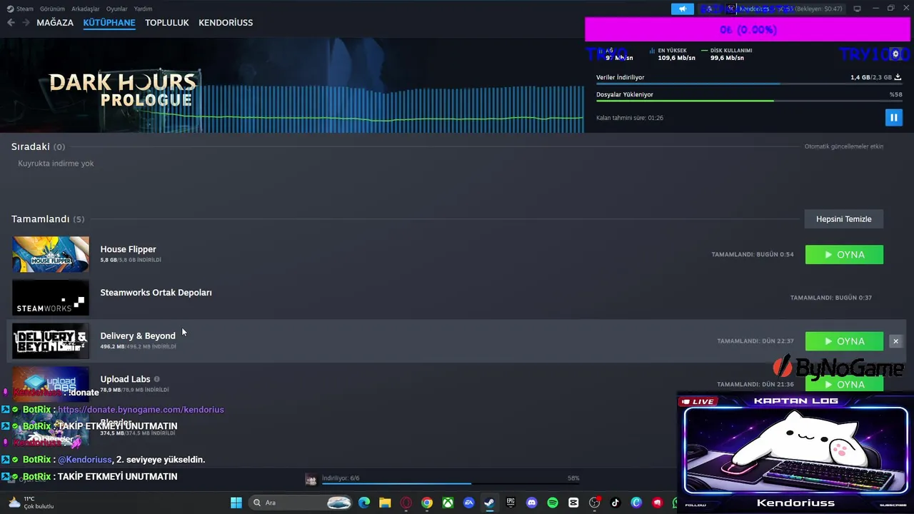This screenshot has height=514, width=914.
Task: Open the Arkadaşlar menu
Action: pos(86,9)
